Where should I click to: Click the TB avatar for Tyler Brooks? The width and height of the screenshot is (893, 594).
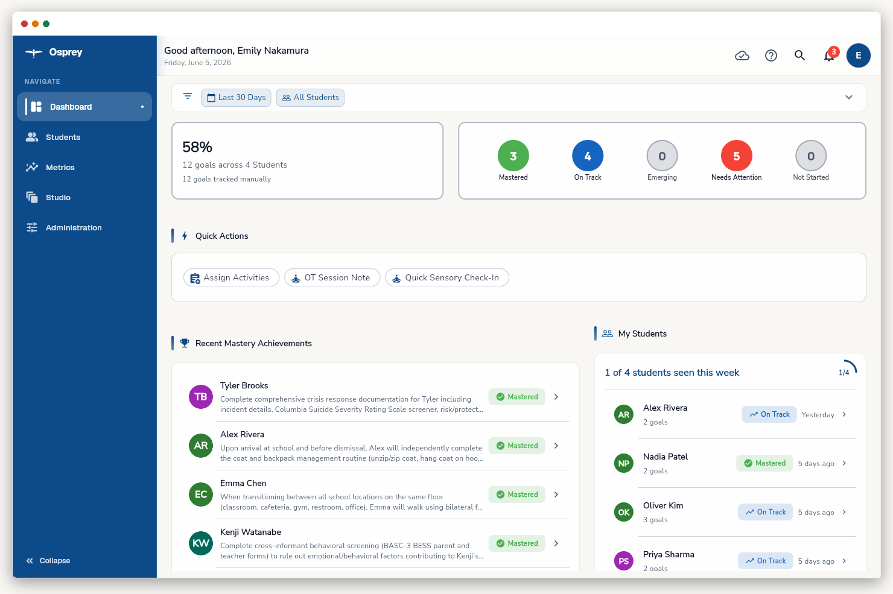201,397
